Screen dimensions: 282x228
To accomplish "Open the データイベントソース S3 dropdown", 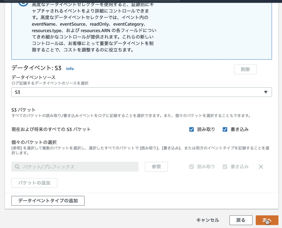I will click(x=142, y=92).
